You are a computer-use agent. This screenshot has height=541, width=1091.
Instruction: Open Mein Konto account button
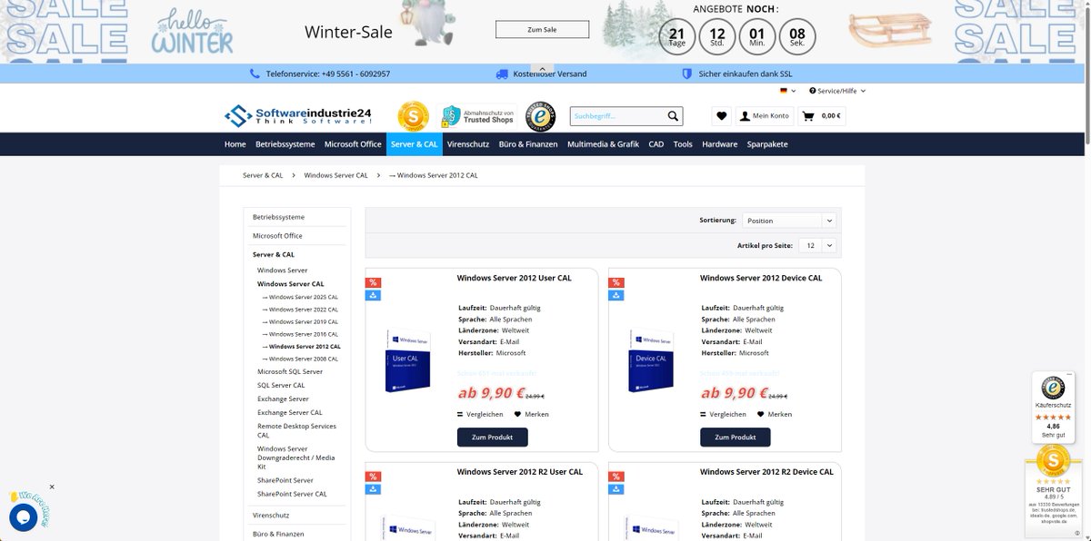[765, 116]
